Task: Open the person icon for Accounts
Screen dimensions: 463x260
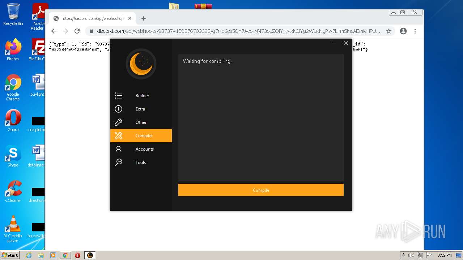Action: tap(118, 149)
